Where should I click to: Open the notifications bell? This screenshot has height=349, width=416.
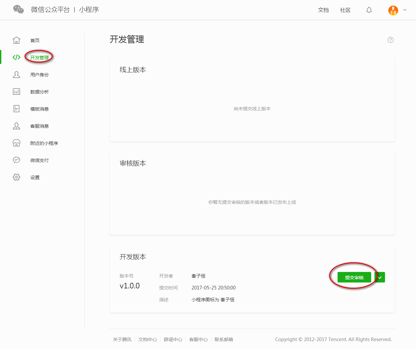[369, 10]
